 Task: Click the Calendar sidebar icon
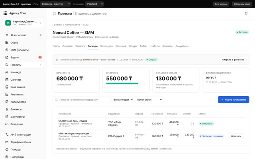tap(7, 79)
